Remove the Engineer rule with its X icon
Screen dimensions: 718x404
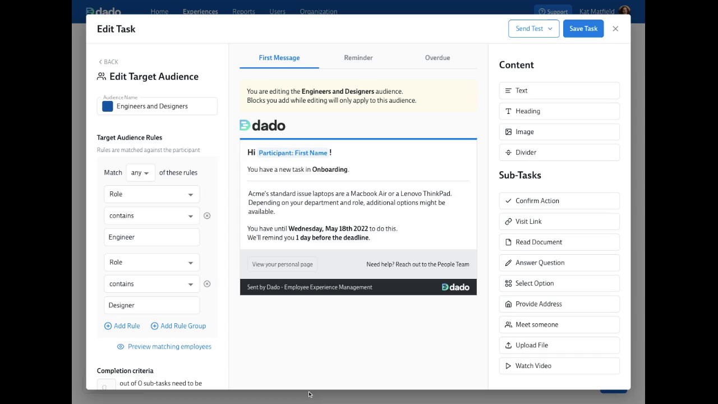[x=207, y=216]
